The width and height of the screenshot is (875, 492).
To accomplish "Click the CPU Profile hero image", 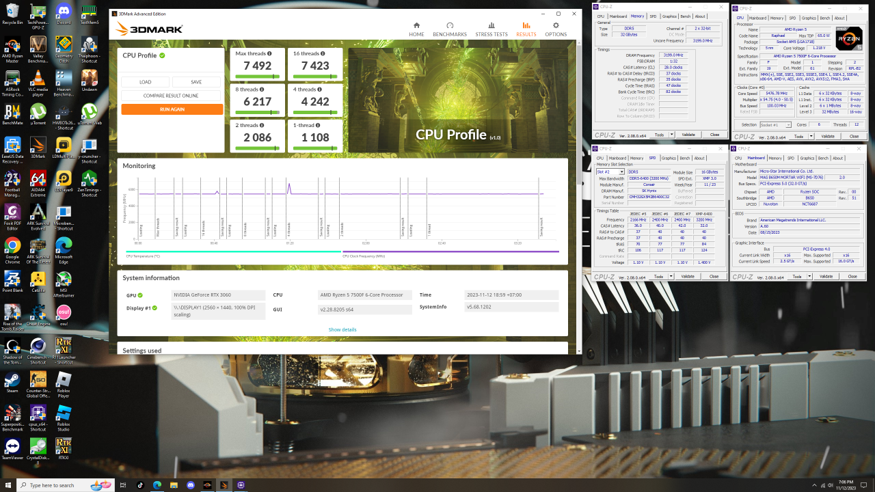I will coord(458,100).
